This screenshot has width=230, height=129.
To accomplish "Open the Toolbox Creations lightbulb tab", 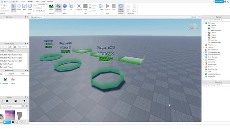I will click(x=24, y=101).
